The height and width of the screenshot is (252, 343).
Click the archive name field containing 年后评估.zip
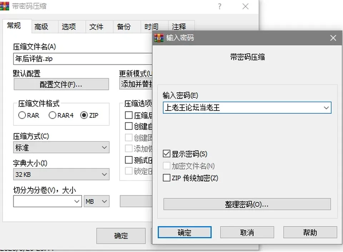pos(83,59)
